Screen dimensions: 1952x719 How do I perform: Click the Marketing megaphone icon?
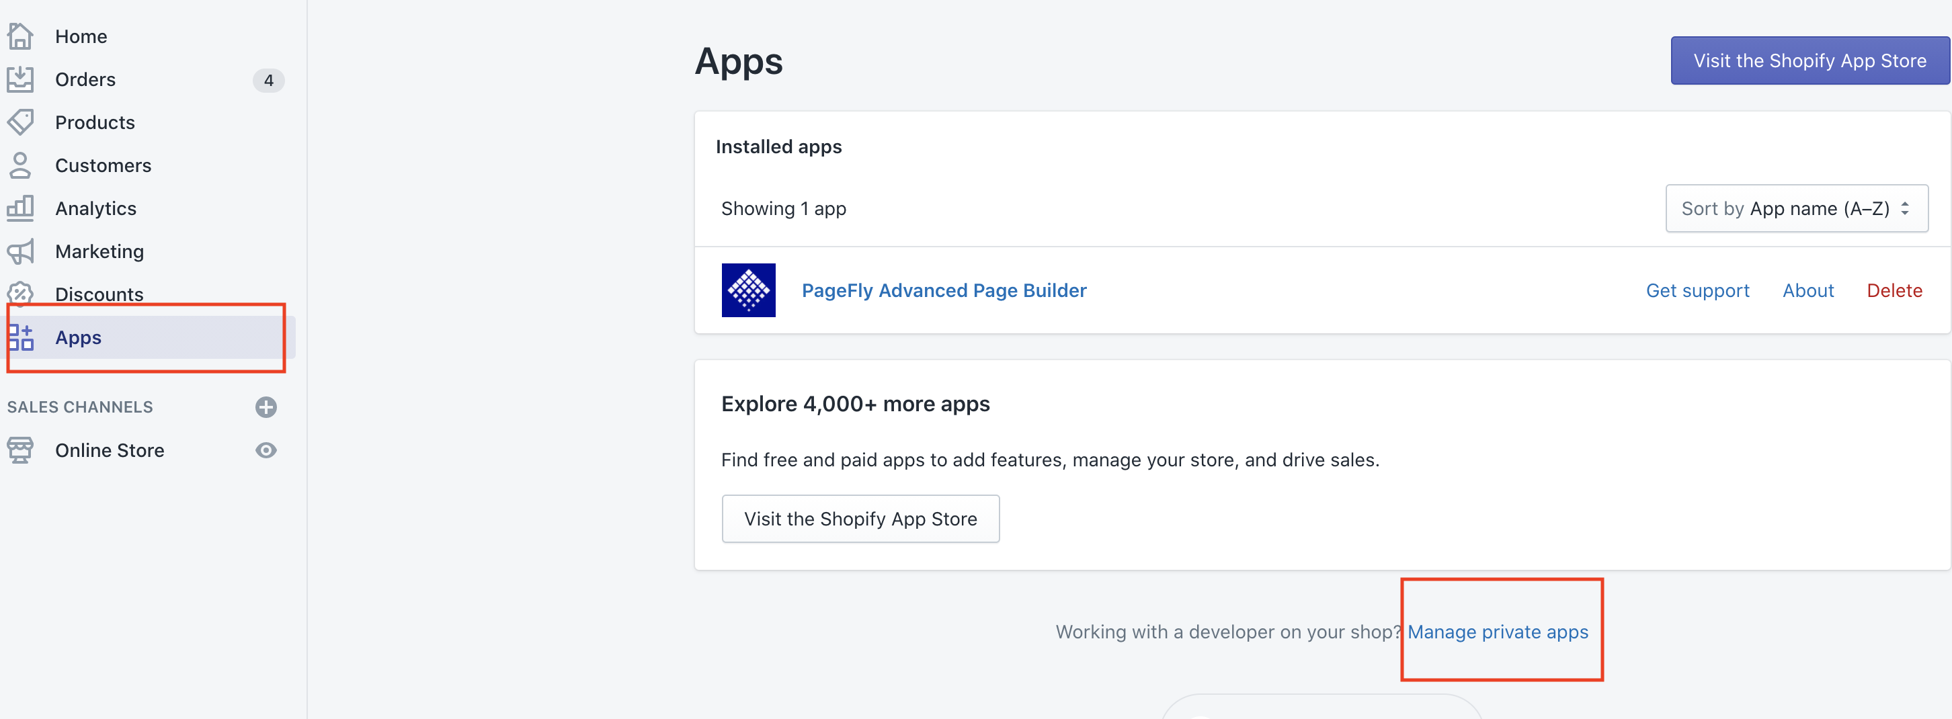20,251
